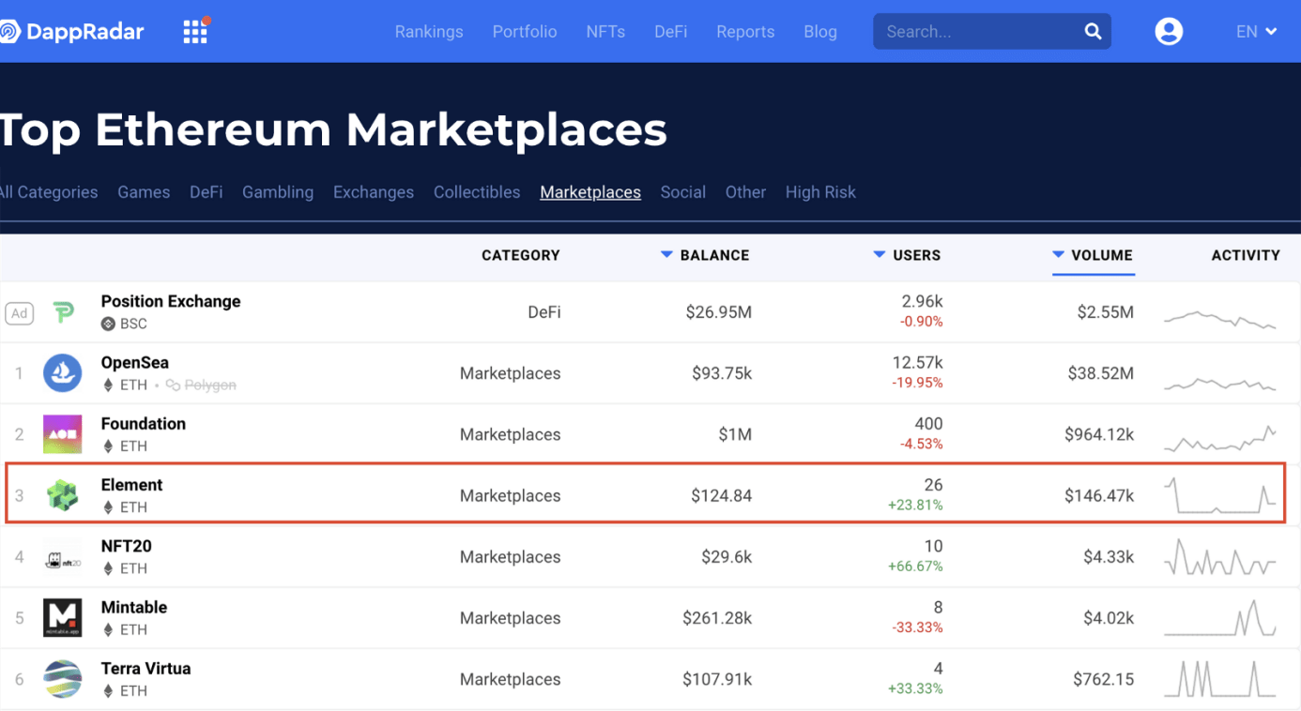Click Foundation's $964.12k volume value
This screenshot has height=711, width=1301.
pyautogui.click(x=1099, y=434)
